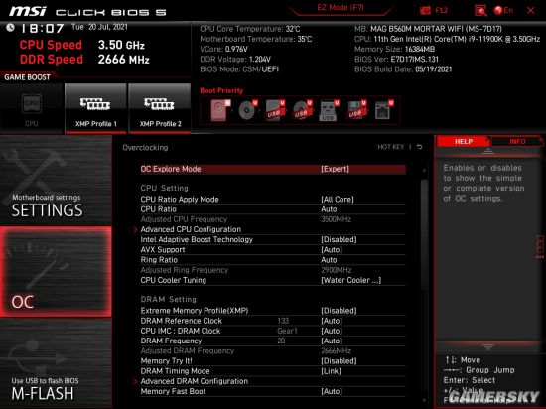Take a screenshot with the F12 camera icon
This screenshot has width=546, height=409.
[425, 10]
